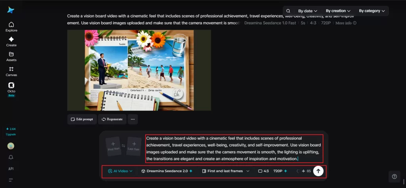Change the 4:3 aspect ratio setting

264,171
